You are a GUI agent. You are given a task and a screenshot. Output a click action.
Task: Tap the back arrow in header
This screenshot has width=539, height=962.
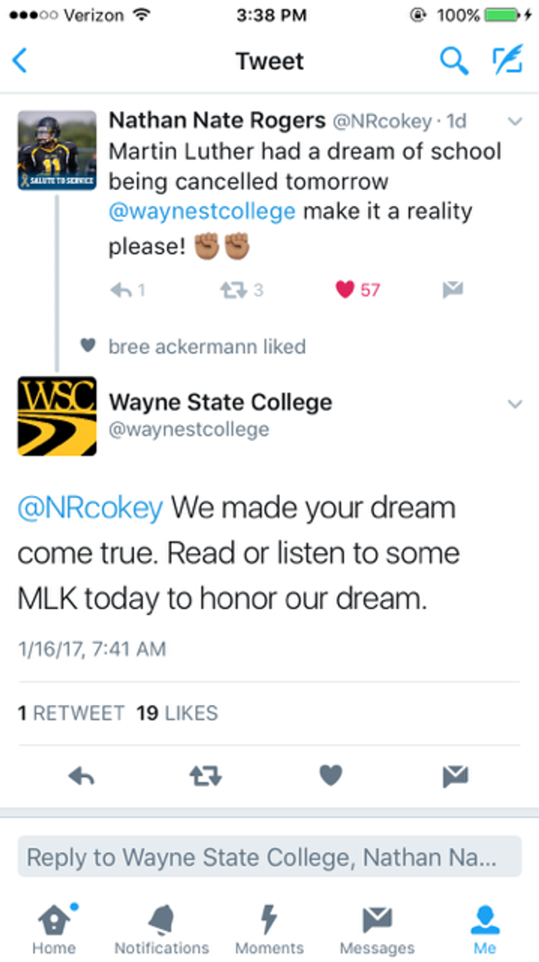[x=20, y=61]
